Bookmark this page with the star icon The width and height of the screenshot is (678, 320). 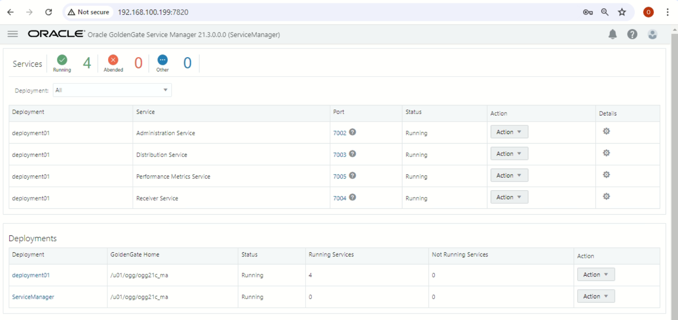(x=622, y=12)
